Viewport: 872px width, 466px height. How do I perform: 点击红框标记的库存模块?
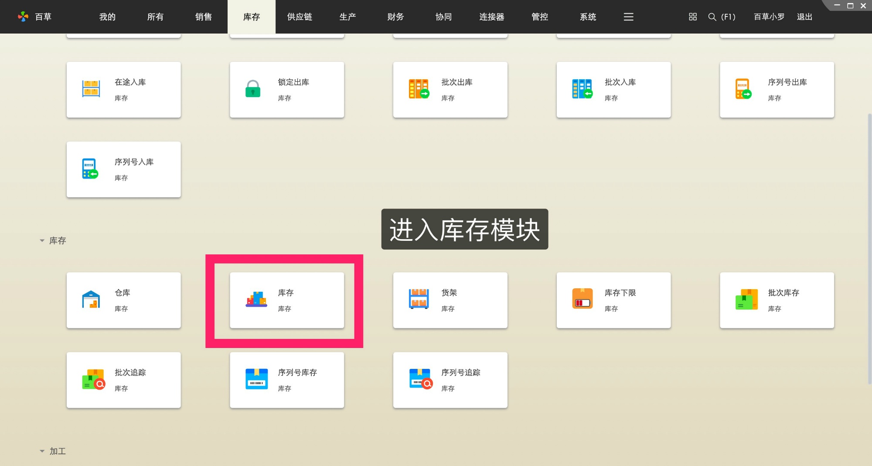286,300
